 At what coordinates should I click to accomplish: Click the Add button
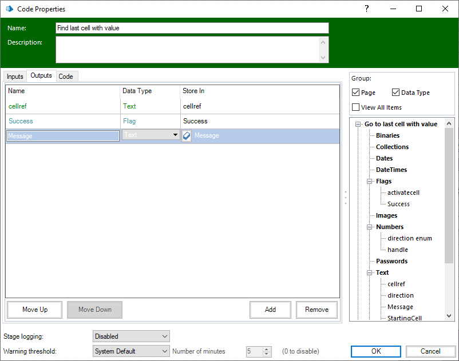pyautogui.click(x=270, y=310)
